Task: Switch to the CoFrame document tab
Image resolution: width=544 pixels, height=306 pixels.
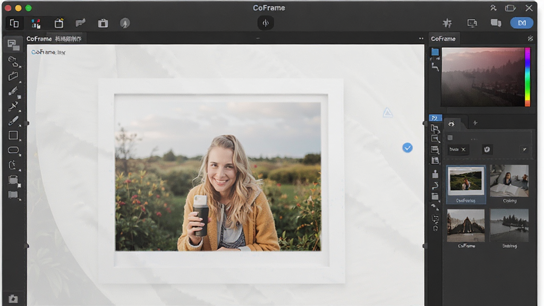Action: coord(54,39)
